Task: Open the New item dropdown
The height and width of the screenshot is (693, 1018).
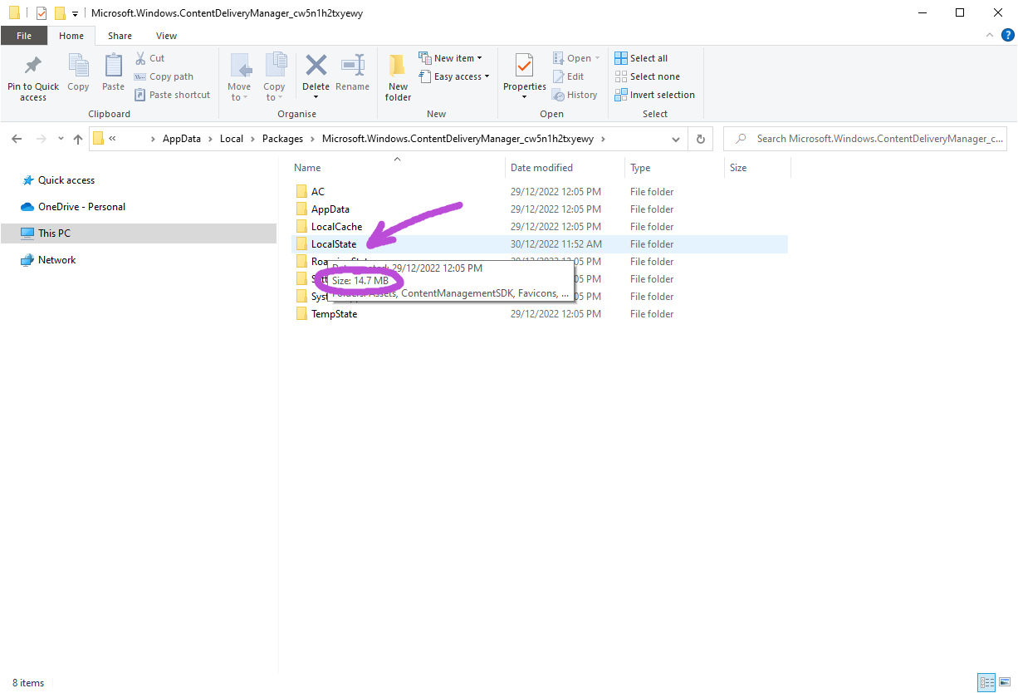Action: (451, 58)
